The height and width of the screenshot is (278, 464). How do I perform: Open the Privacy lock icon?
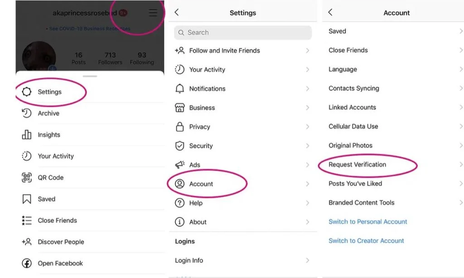coord(180,127)
